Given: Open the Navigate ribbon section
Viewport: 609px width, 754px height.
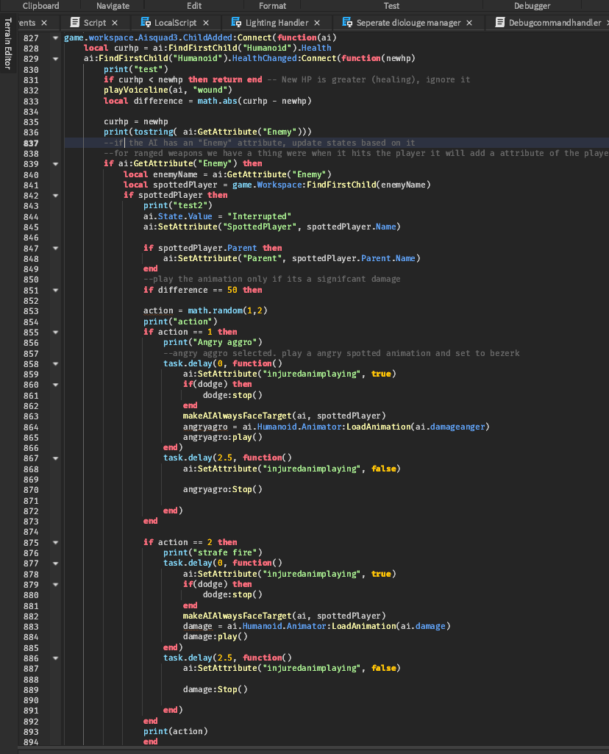Looking at the screenshot, I should [x=113, y=6].
